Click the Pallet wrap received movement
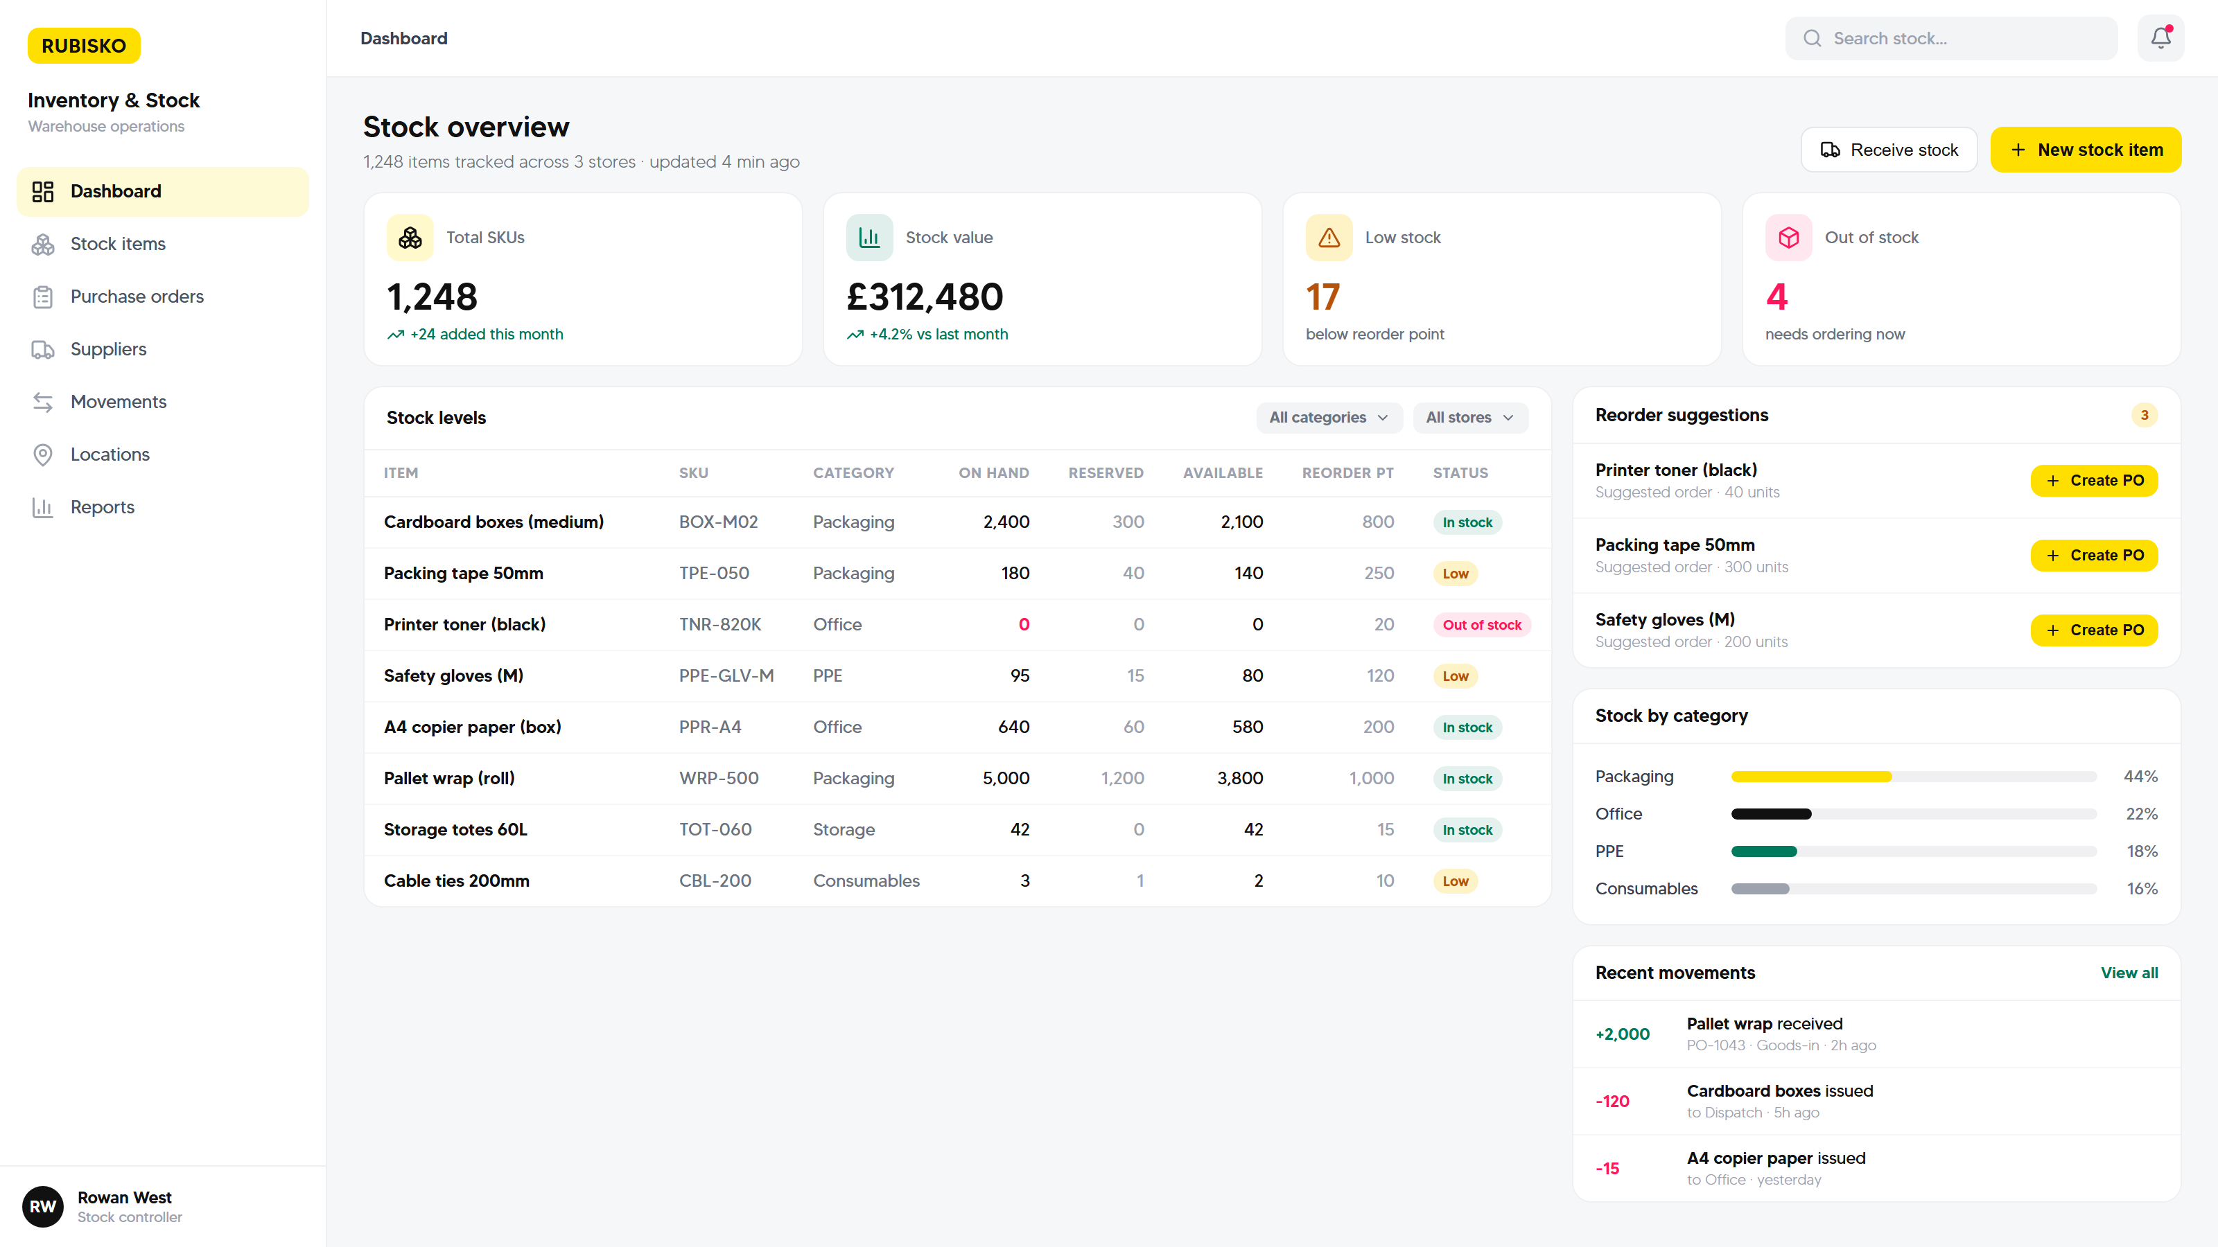This screenshot has height=1247, width=2218. pos(1876,1034)
